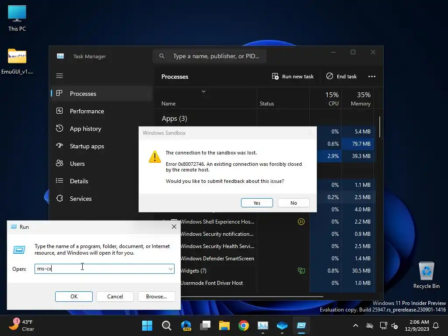The image size is (448, 336).
Task: Click the 79.7 MB memory cell
Action: pyautogui.click(x=358, y=143)
